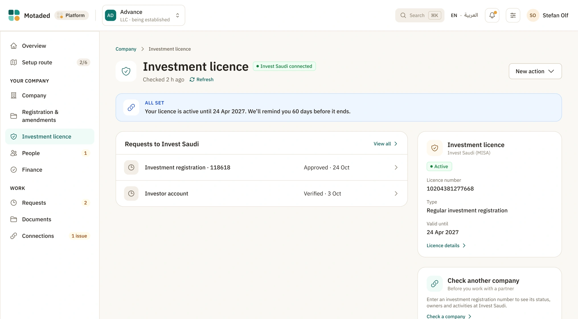Click the link icon in Check another company card
The height and width of the screenshot is (319, 578).
coord(434,284)
